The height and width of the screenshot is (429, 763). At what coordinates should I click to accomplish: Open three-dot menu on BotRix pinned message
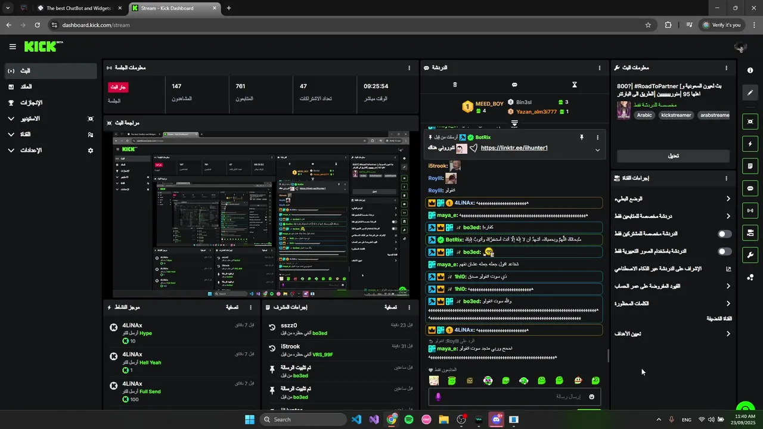point(597,137)
